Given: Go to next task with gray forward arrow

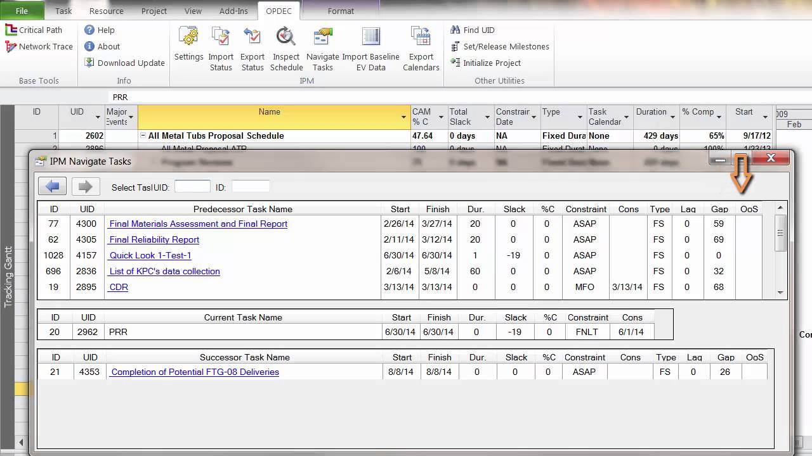Looking at the screenshot, I should tap(86, 186).
